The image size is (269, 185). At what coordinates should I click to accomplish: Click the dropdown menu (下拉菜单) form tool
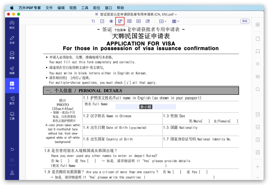coord(120,21)
